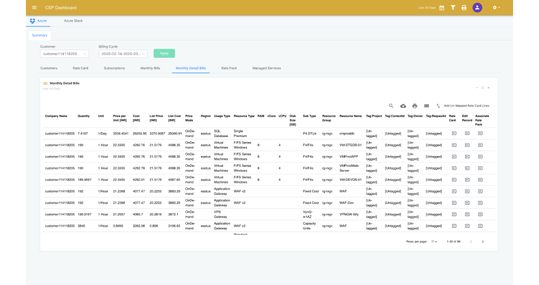
Task: Open the hamburger navigation menu
Action: pyautogui.click(x=35, y=8)
